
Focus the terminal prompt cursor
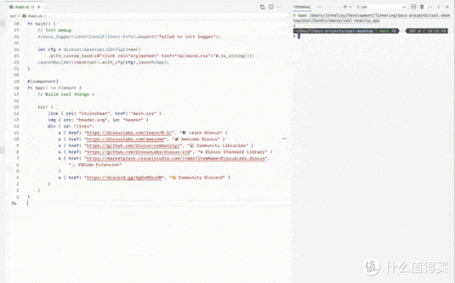pyautogui.click(x=299, y=36)
